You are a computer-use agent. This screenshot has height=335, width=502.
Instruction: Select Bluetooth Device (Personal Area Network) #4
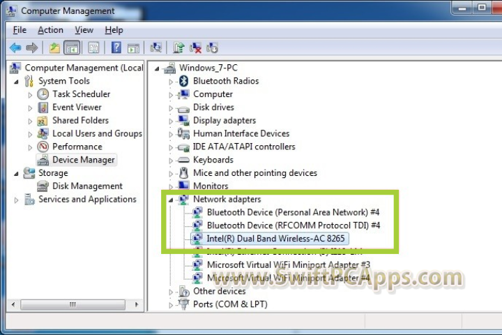click(293, 212)
